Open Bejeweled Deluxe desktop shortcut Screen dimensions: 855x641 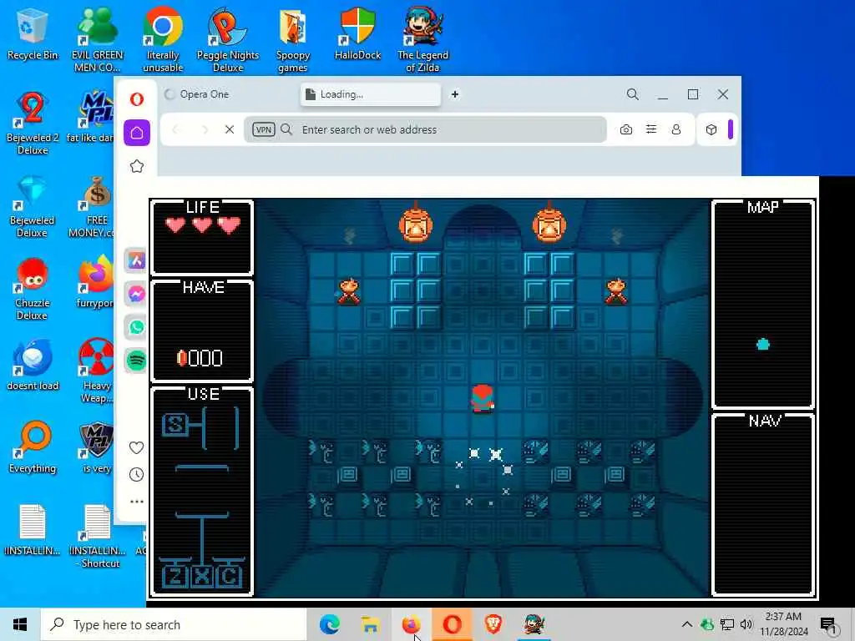point(33,206)
